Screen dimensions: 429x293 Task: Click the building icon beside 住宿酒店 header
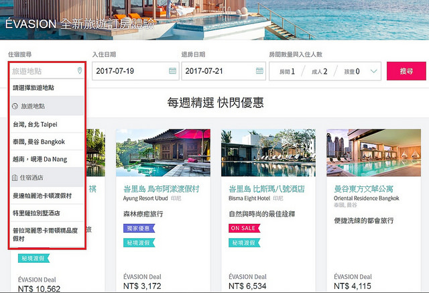(15, 178)
